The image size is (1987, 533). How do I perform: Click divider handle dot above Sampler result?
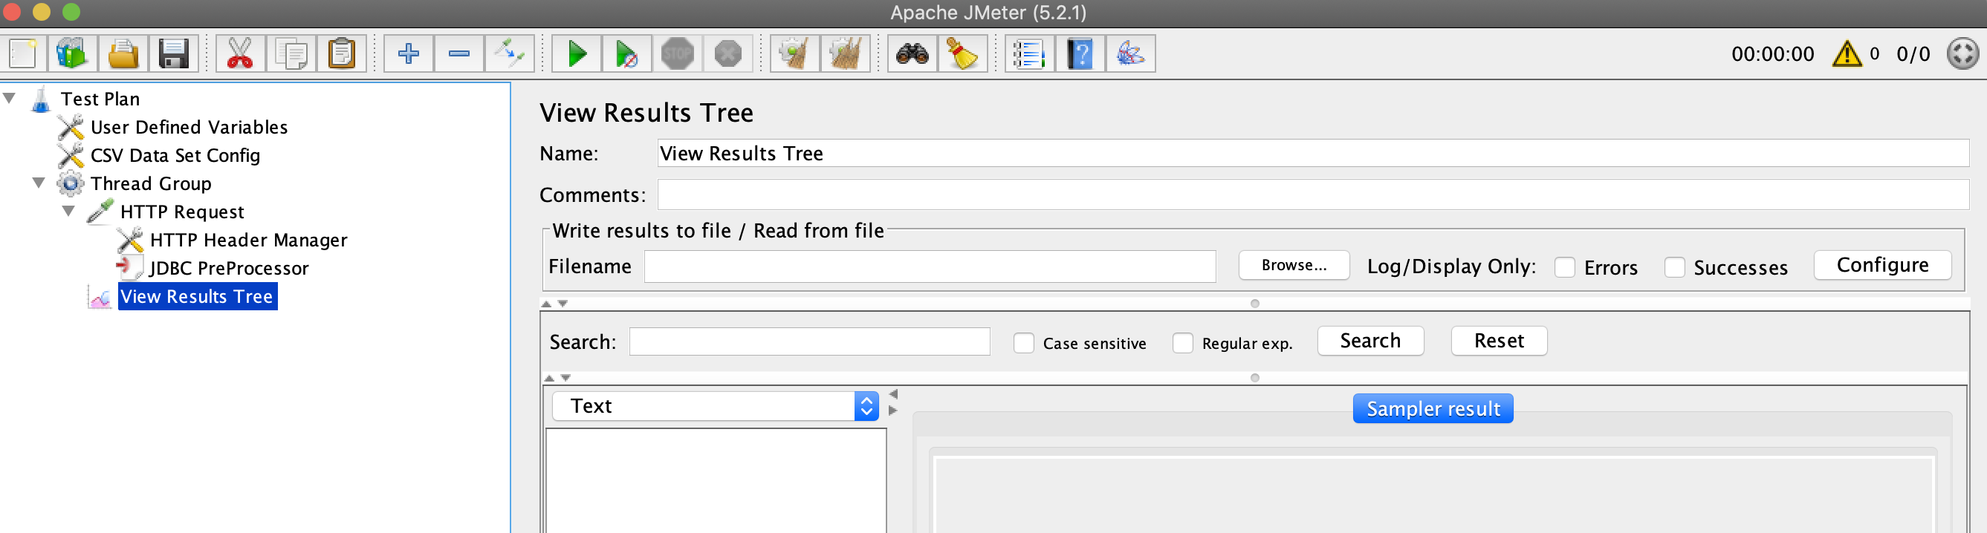[x=1254, y=378]
